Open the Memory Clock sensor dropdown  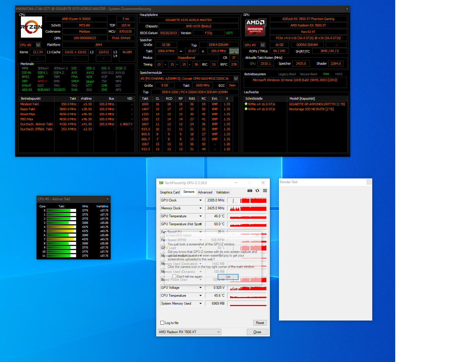[x=200, y=208]
